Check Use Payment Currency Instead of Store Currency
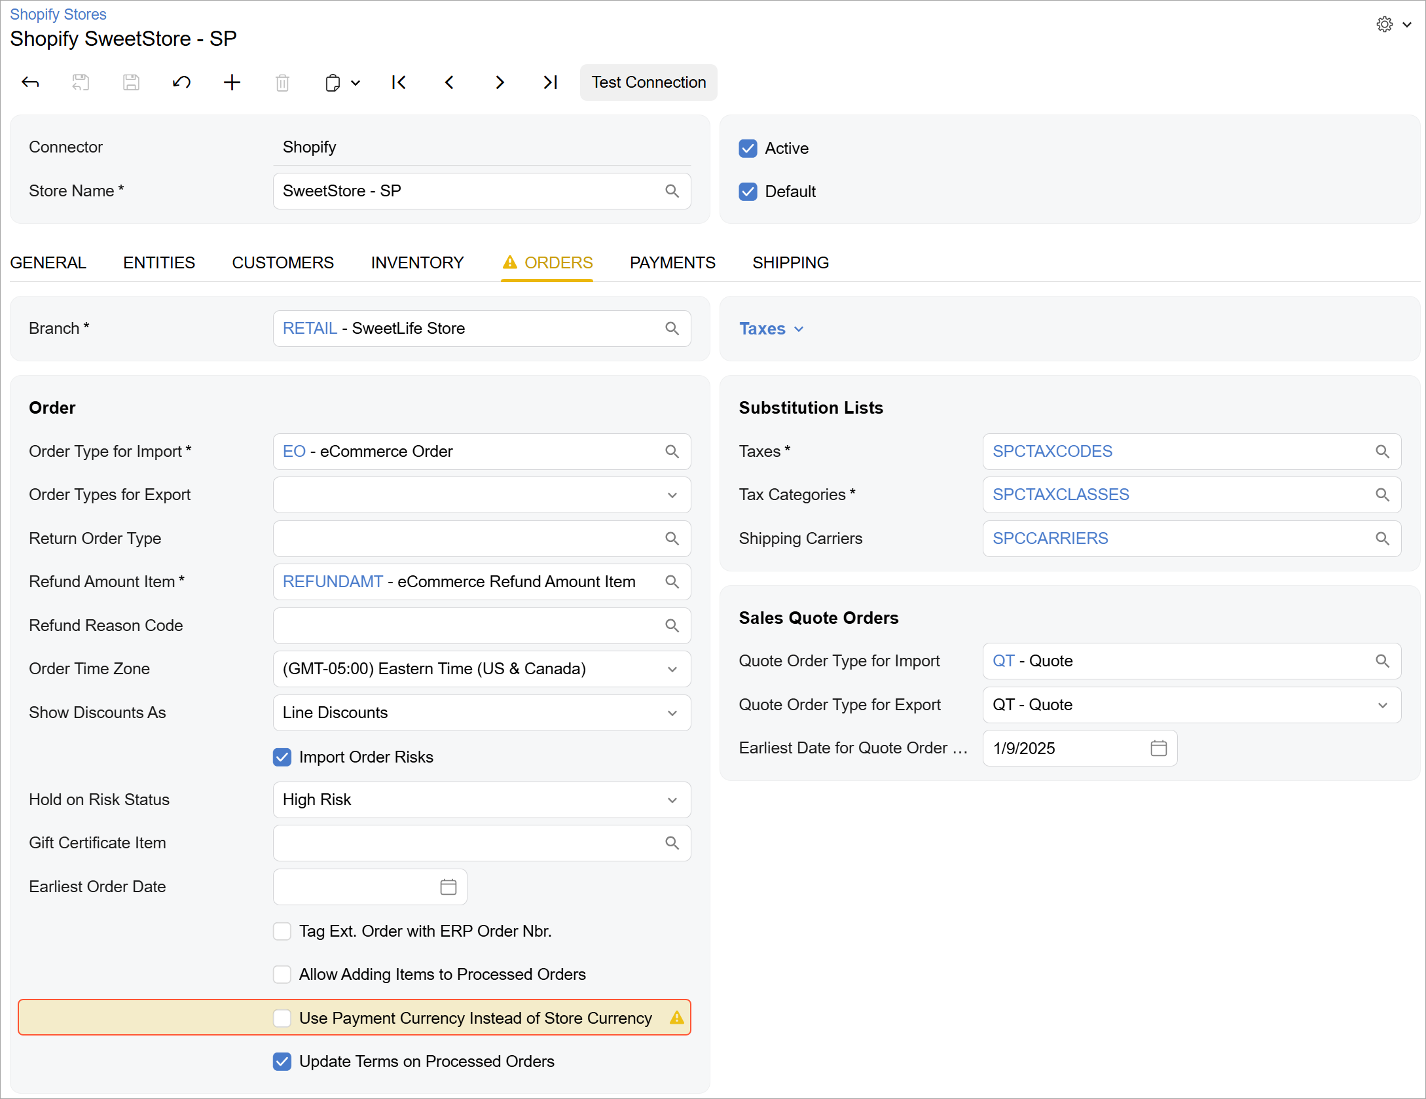This screenshot has height=1099, width=1426. 282,1018
